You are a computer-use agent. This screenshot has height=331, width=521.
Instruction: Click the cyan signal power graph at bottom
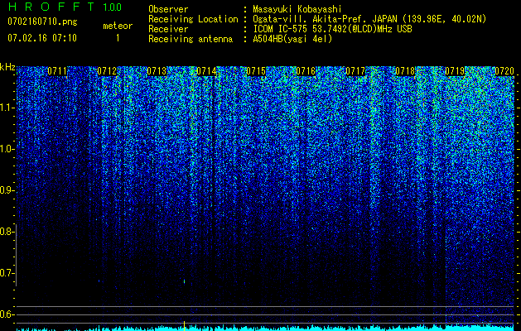click(x=265, y=328)
